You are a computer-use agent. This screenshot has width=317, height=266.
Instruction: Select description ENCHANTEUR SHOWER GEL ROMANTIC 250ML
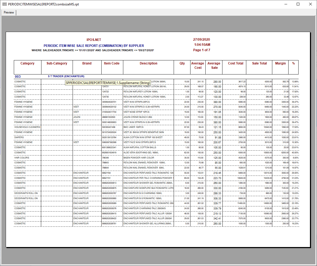pos(148,183)
